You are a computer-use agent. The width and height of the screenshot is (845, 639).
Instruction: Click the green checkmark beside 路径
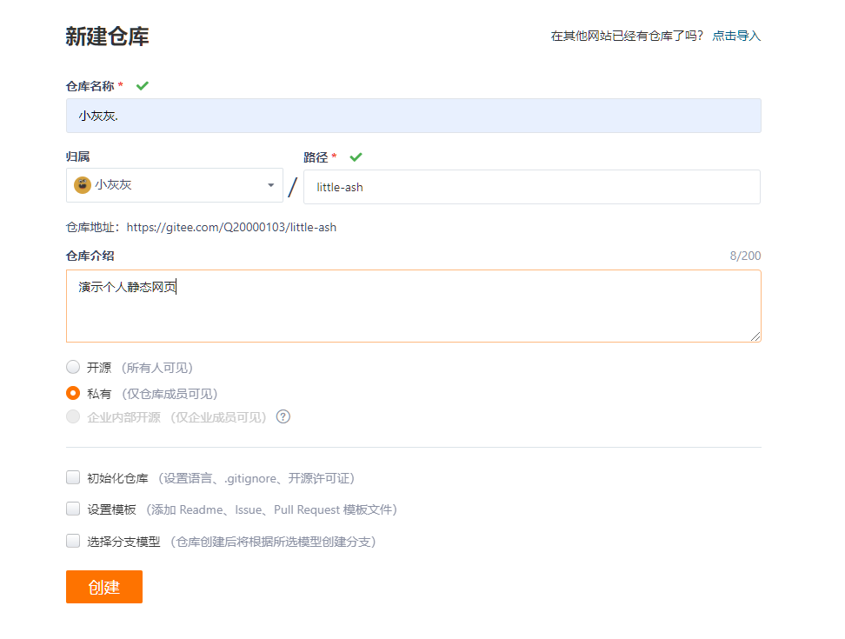(x=356, y=157)
